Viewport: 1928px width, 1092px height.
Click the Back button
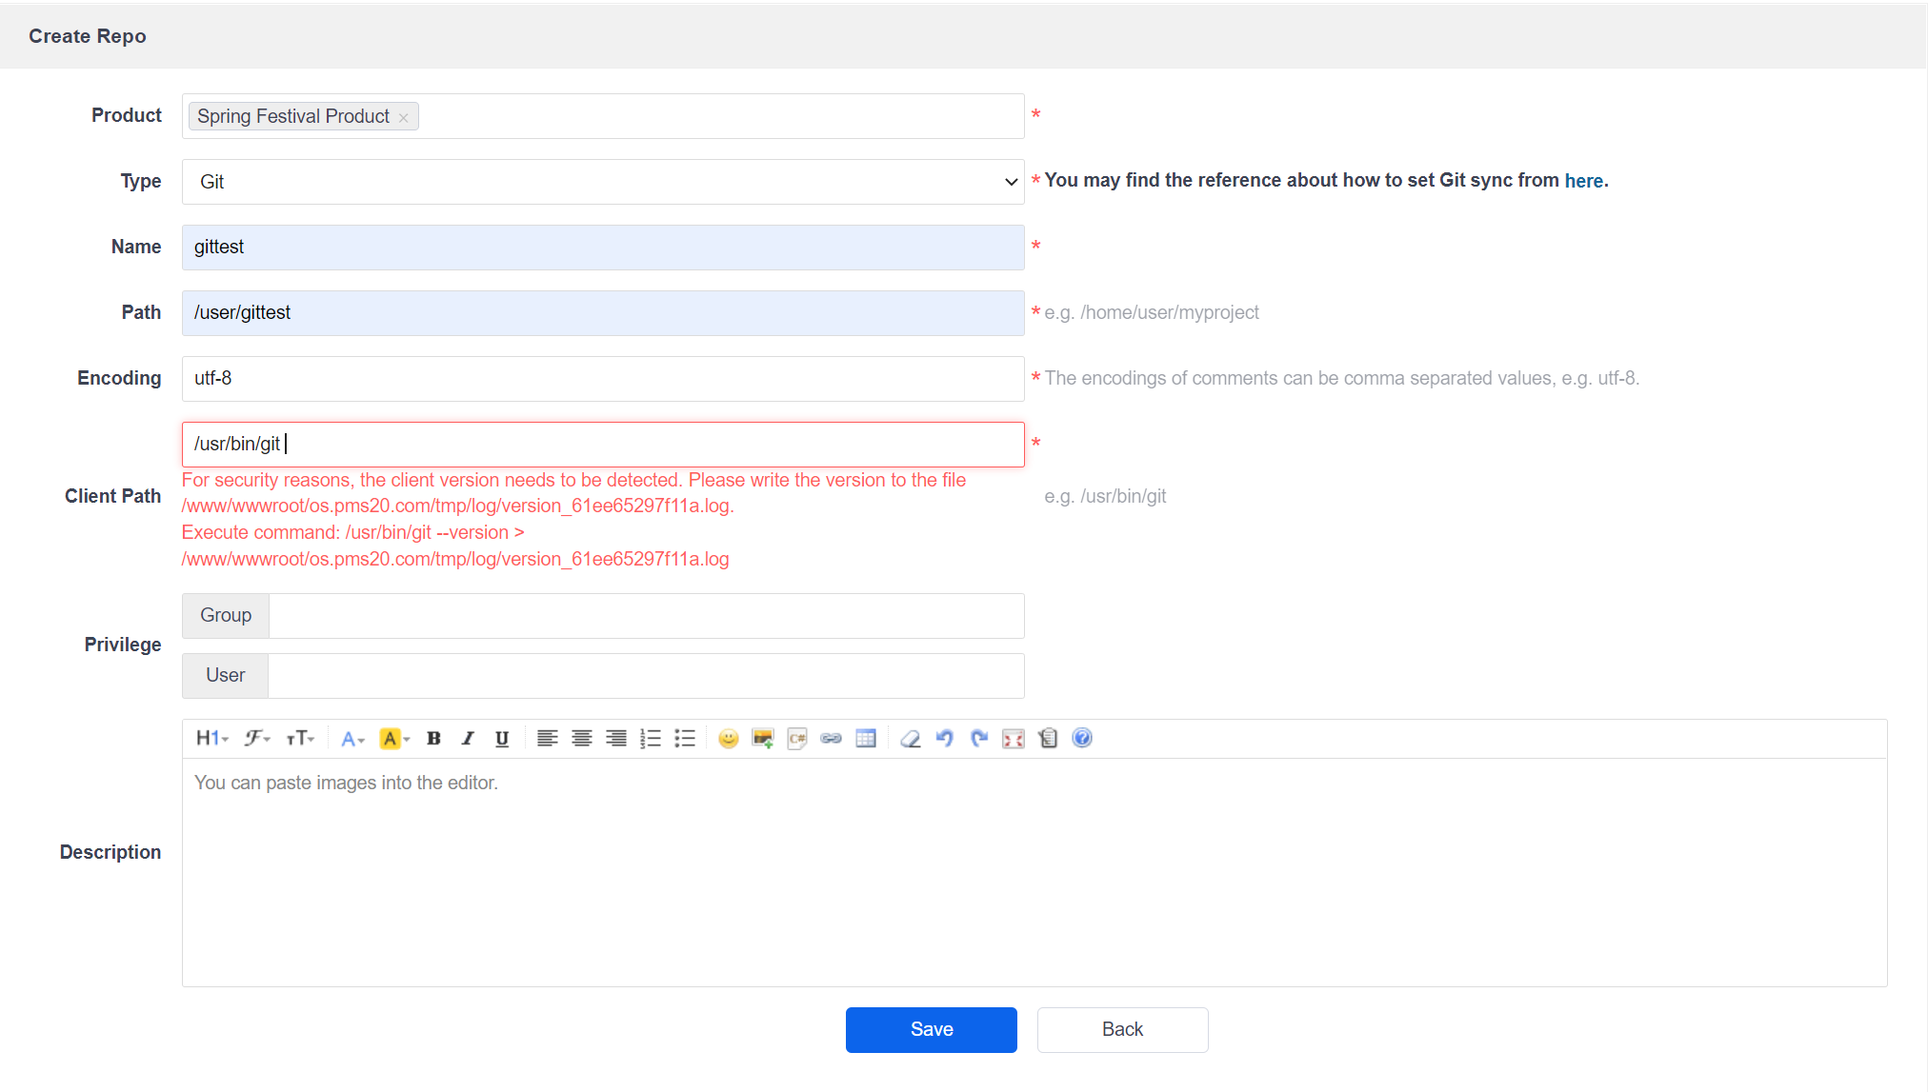pos(1121,1029)
